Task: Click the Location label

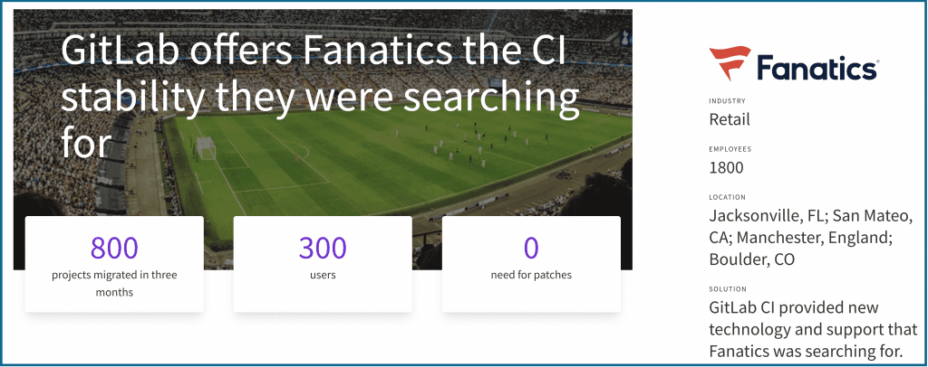Action: [728, 198]
